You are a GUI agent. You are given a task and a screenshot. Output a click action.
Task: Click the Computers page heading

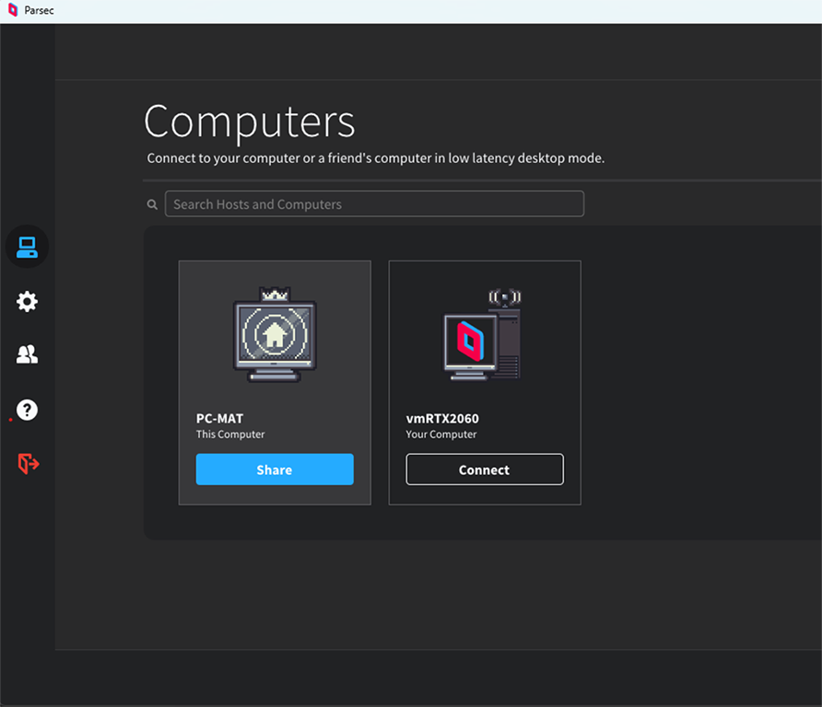[x=249, y=122]
